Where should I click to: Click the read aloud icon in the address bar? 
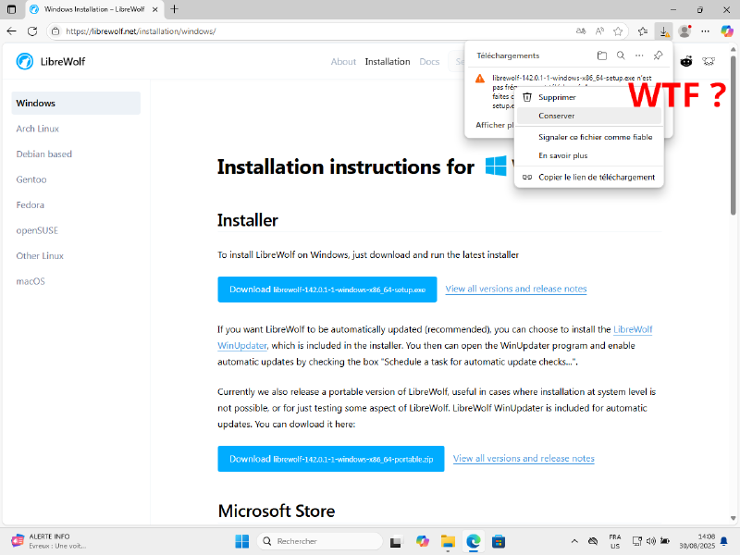tap(599, 31)
